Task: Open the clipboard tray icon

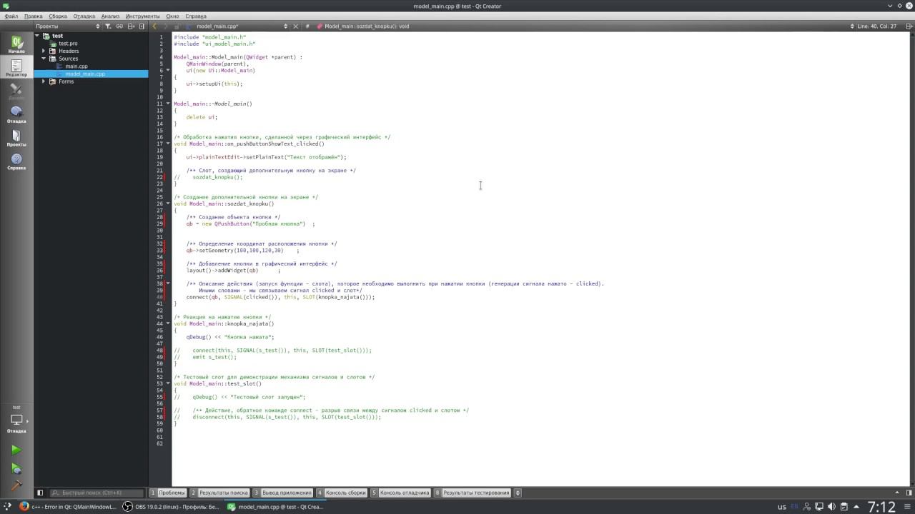Action: click(845, 507)
